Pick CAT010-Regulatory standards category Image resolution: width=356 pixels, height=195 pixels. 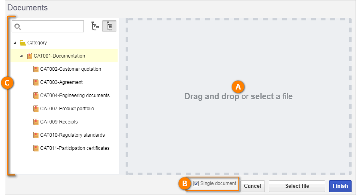click(x=72, y=135)
